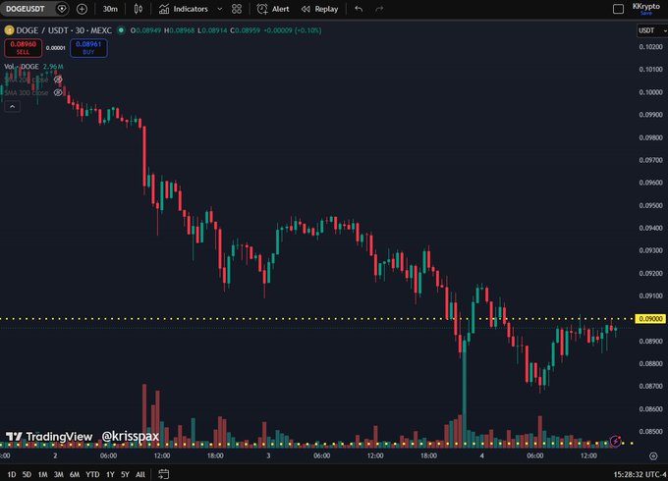668x481 pixels.
Task: Click the Vol 2.96M volume value
Action: (x=53, y=67)
